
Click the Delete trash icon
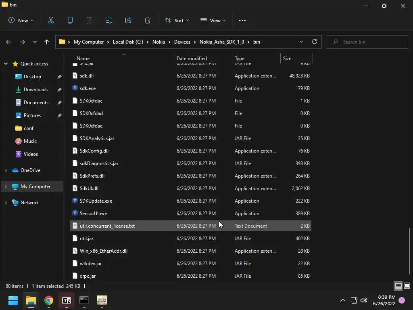click(x=148, y=20)
